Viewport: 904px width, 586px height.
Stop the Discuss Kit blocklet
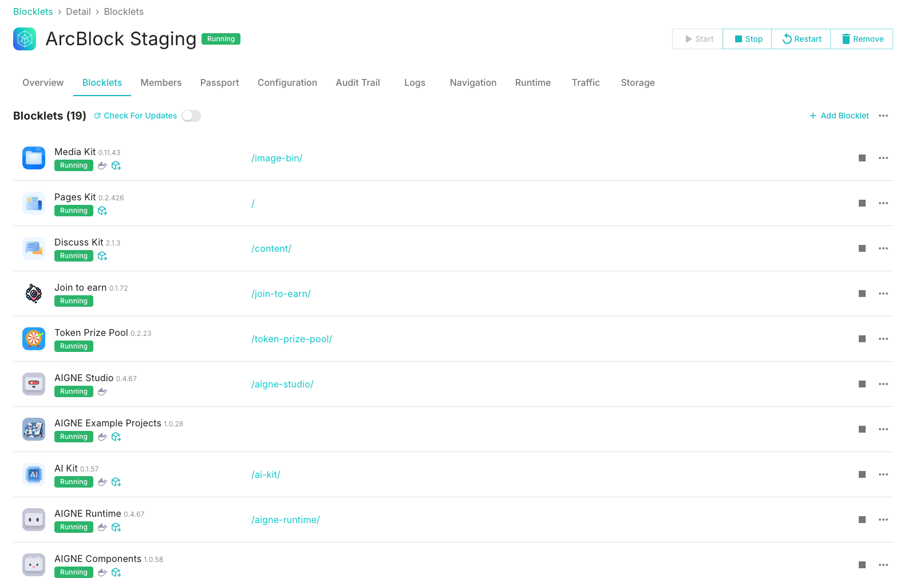coord(862,248)
